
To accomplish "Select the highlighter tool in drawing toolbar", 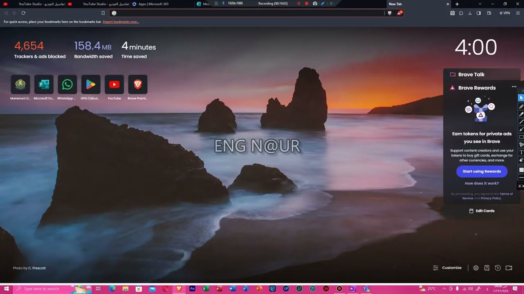I will coord(521,114).
